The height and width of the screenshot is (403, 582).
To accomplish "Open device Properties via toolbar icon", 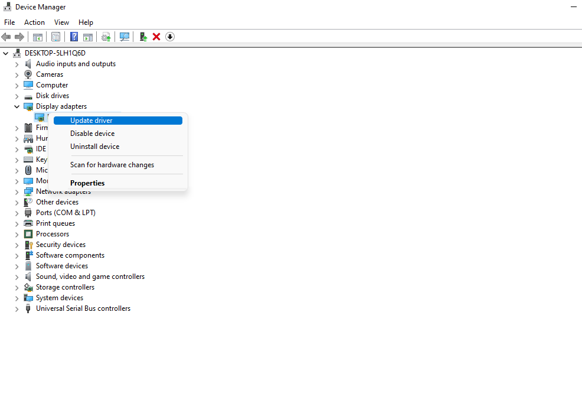I will tap(55, 37).
